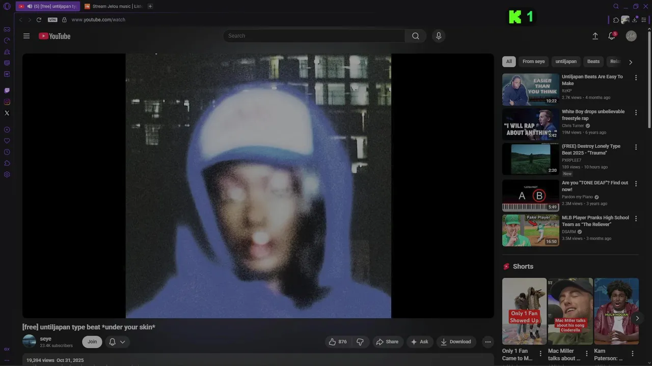Viewport: 652px width, 366px height.
Task: Dislike the video
Action: pyautogui.click(x=360, y=342)
